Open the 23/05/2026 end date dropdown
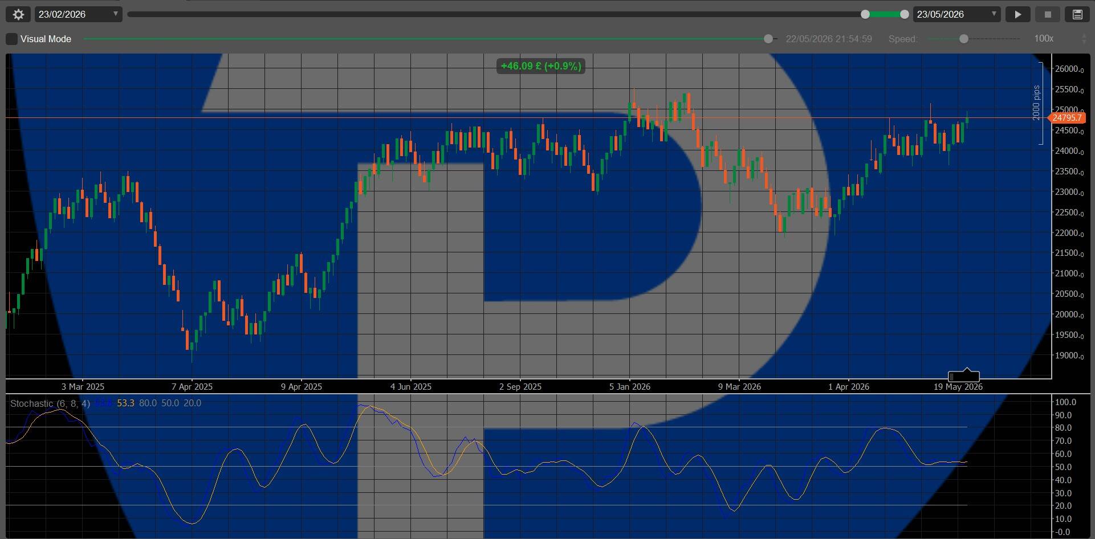 point(956,14)
